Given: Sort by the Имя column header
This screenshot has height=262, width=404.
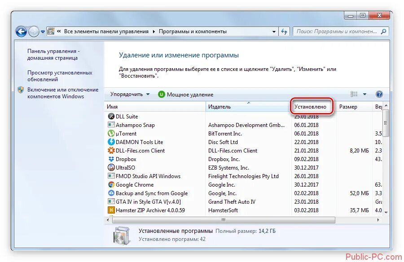Looking at the screenshot, I should pos(155,107).
